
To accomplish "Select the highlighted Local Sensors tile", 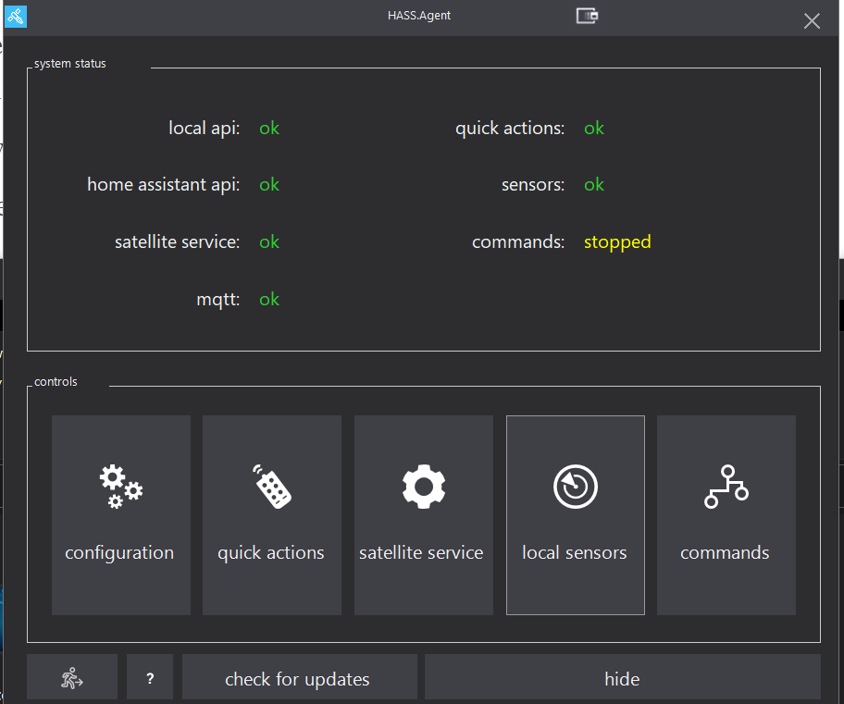I will pos(575,514).
